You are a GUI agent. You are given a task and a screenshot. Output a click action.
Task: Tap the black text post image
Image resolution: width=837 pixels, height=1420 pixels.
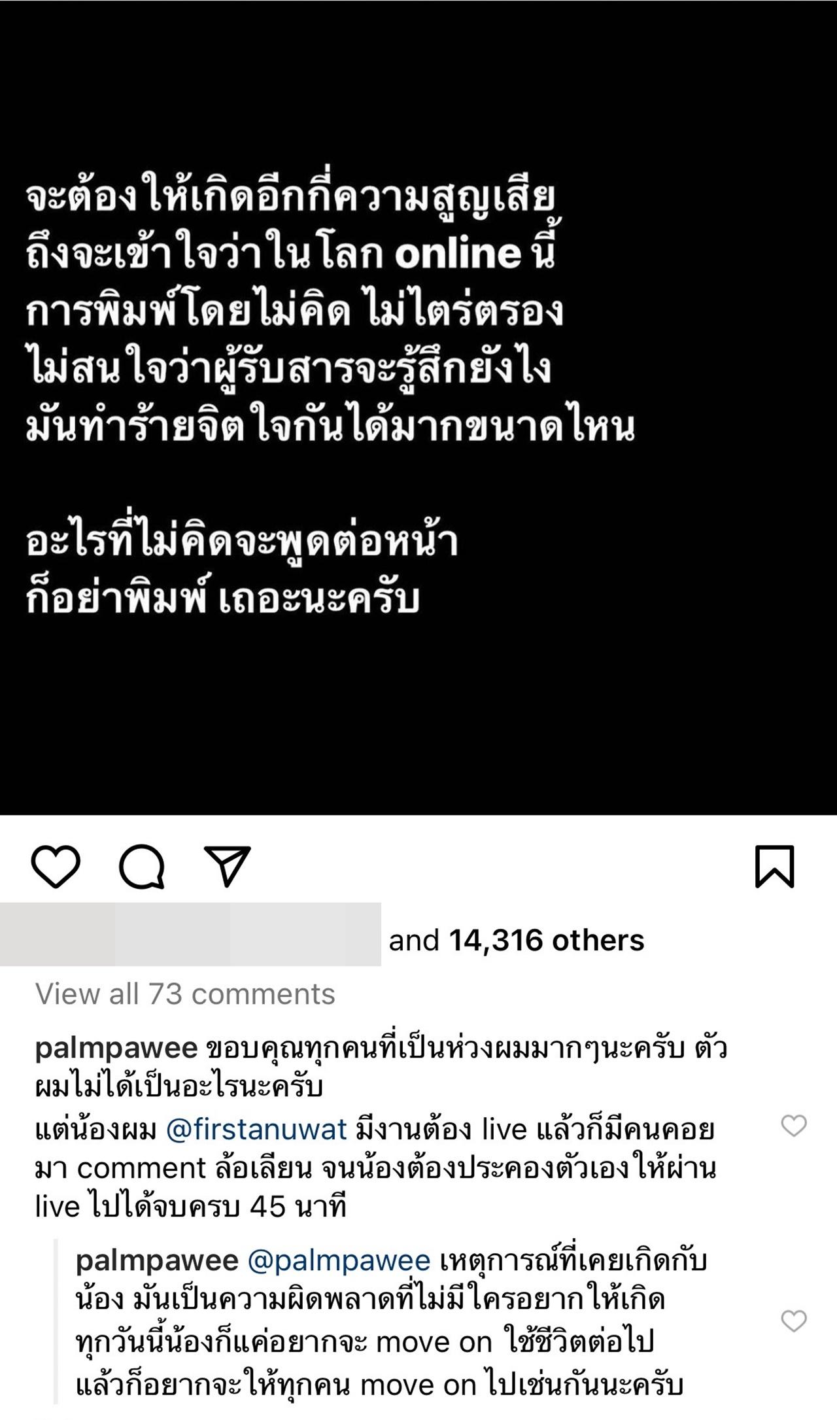[x=418, y=407]
